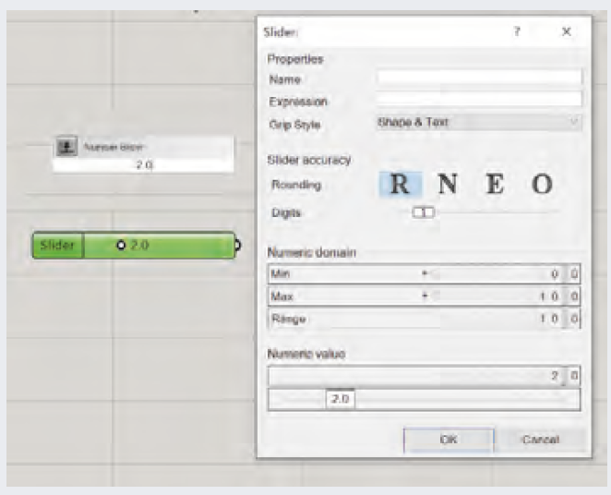
Task: Click the Expression text field
Action: tap(478, 100)
